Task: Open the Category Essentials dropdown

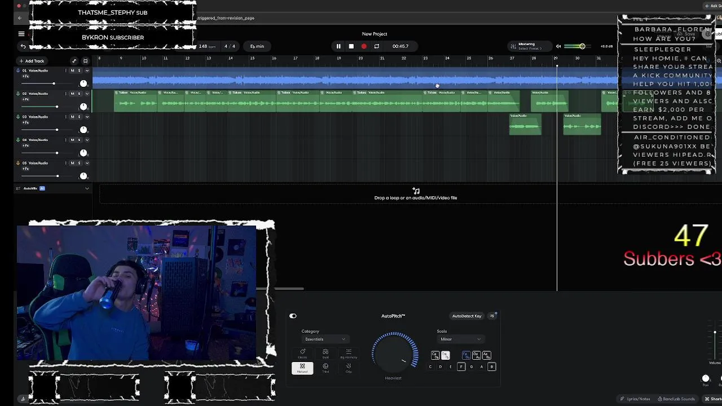Action: 325,339
